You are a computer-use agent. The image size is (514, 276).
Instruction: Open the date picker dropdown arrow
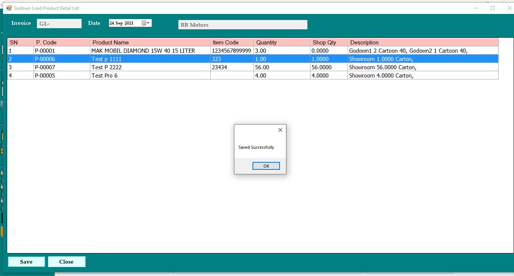click(x=148, y=23)
